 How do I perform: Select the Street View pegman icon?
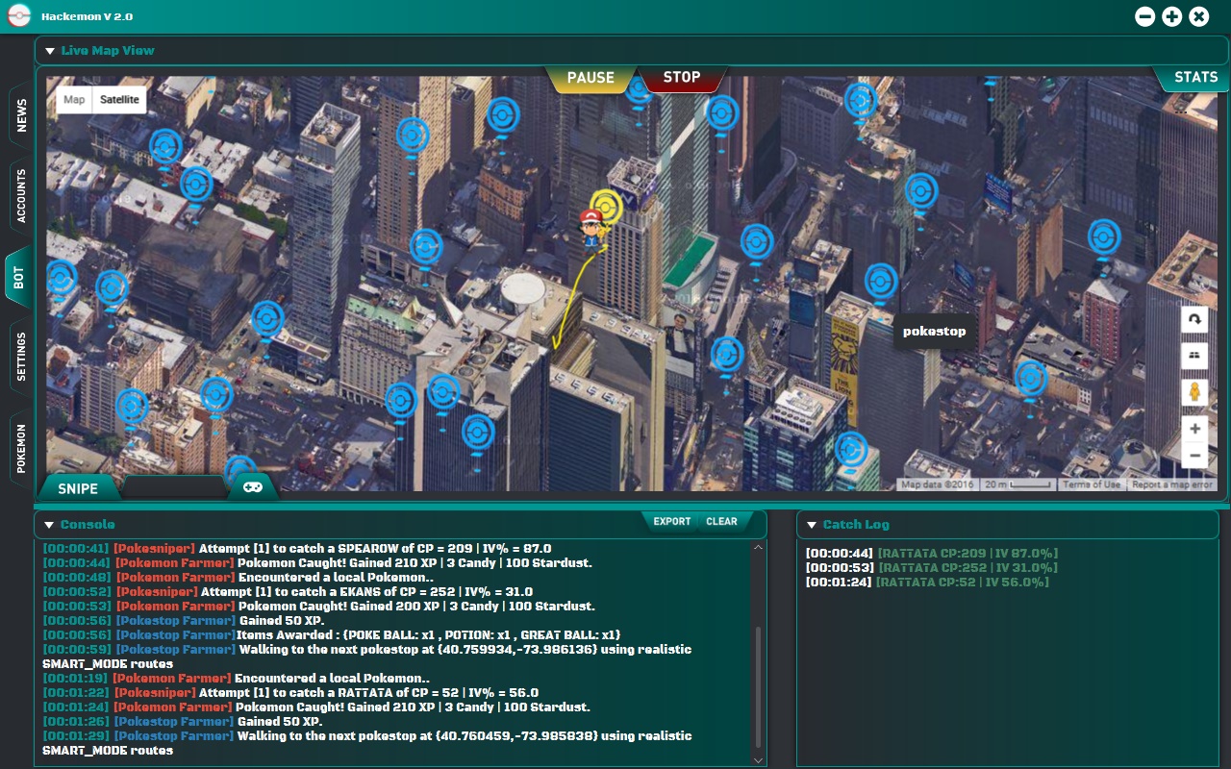coord(1194,392)
